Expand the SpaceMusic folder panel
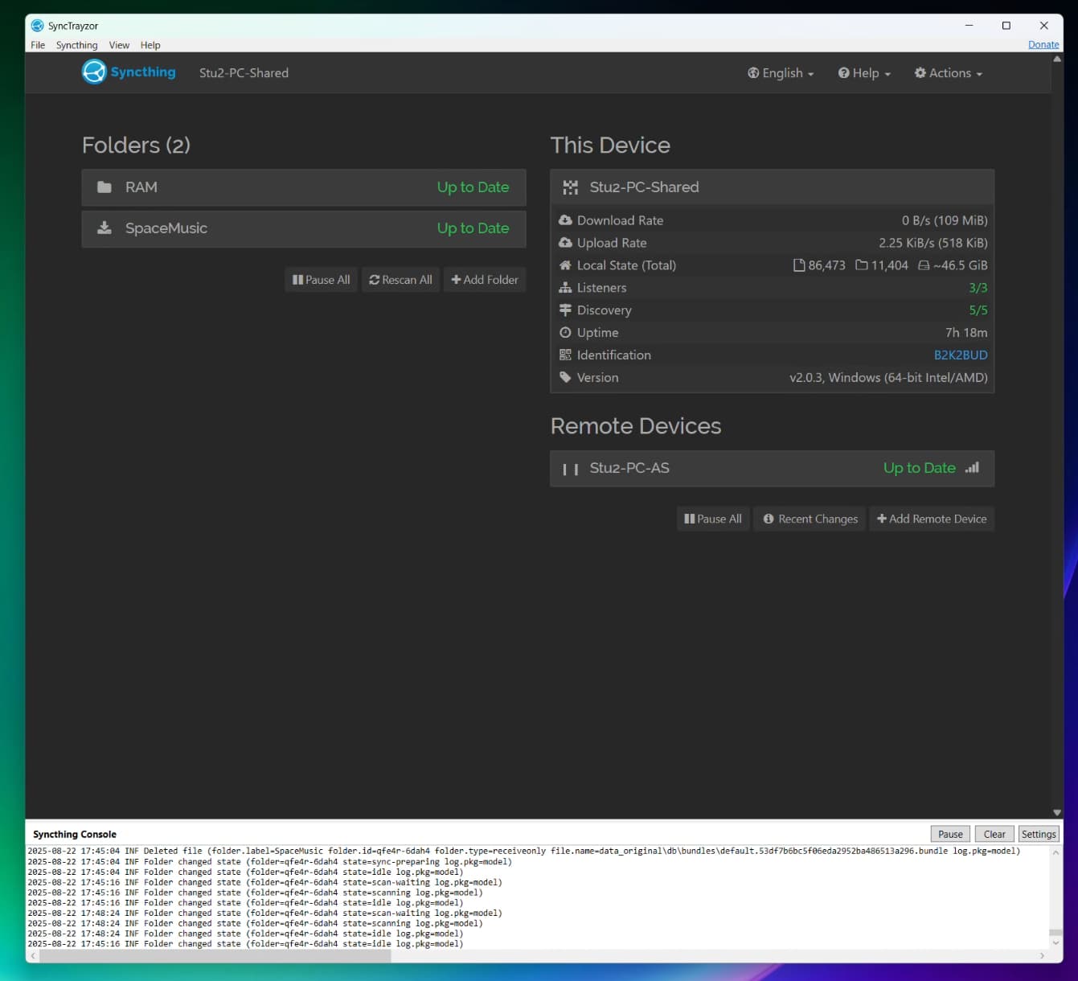Image resolution: width=1078 pixels, height=981 pixels. click(x=304, y=228)
